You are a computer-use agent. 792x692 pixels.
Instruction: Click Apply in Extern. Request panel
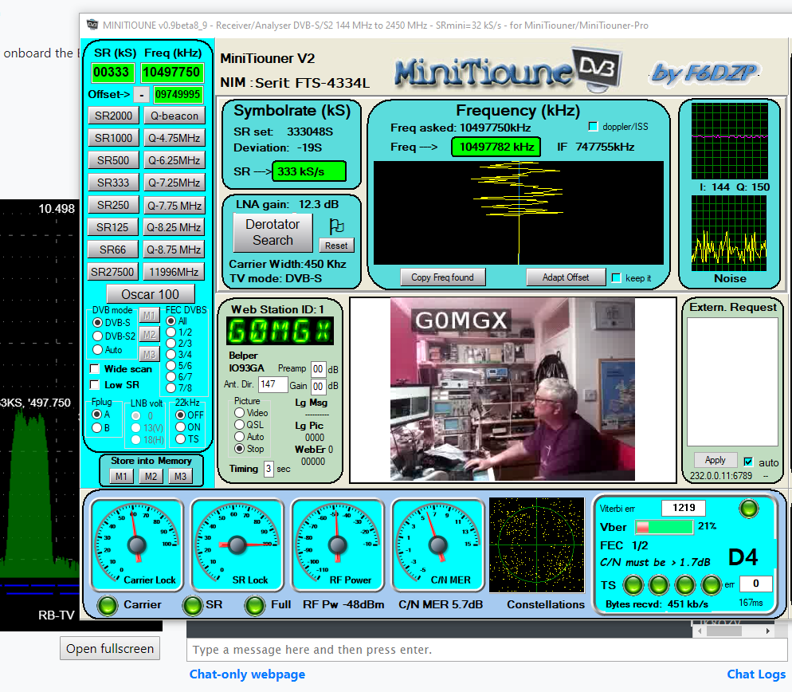(x=715, y=460)
